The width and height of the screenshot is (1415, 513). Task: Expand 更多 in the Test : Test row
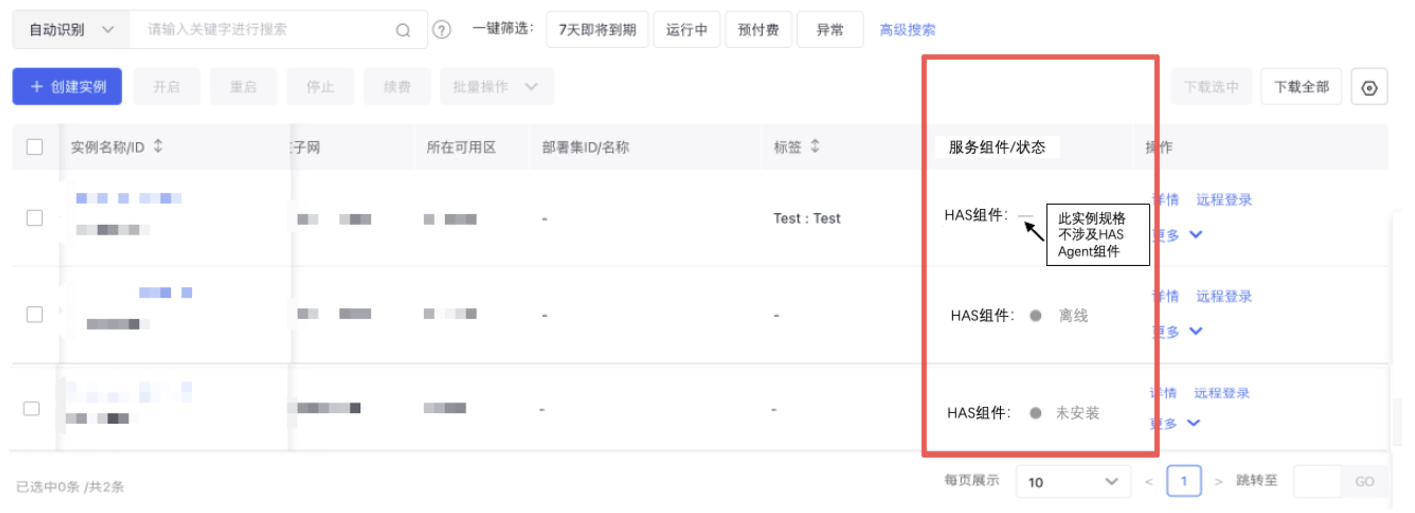tap(1177, 235)
